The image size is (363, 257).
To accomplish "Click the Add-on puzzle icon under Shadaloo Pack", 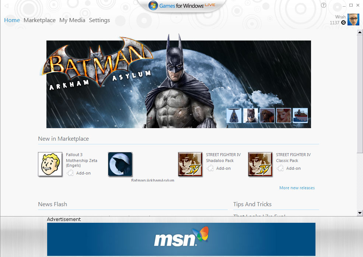I will tap(210, 168).
